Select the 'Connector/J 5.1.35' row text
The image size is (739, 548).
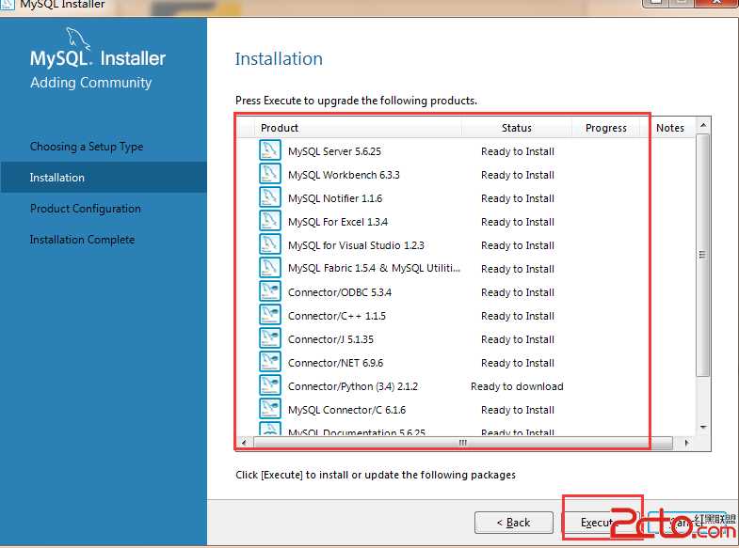point(330,339)
